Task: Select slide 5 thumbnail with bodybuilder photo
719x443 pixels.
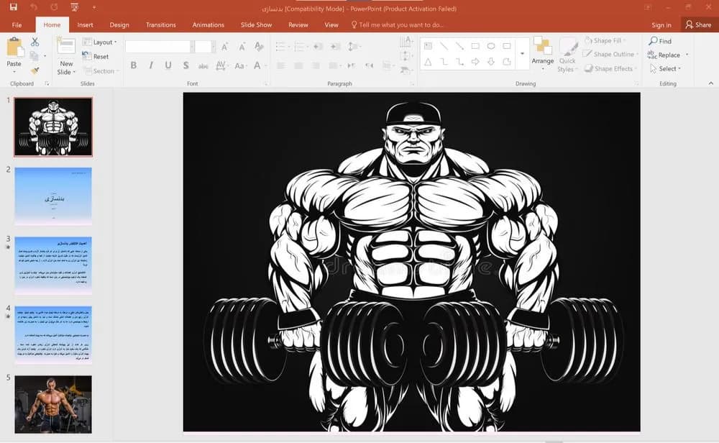Action: pyautogui.click(x=53, y=404)
